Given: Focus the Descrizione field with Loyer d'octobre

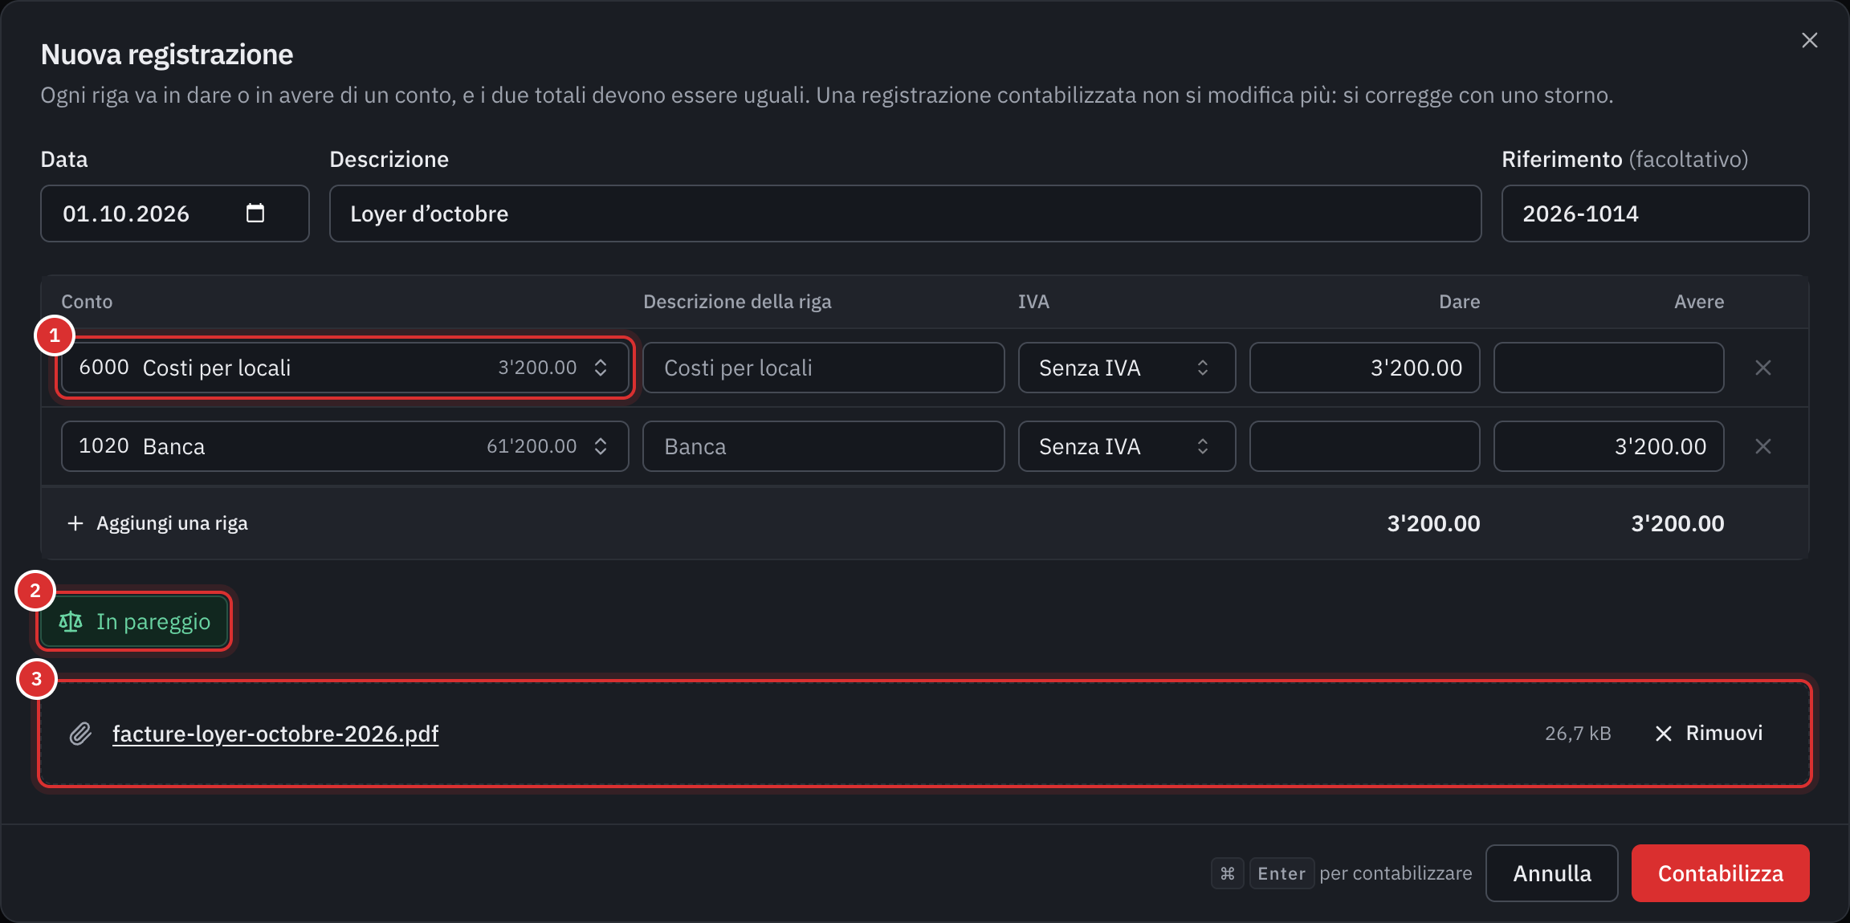Looking at the screenshot, I should pos(905,213).
